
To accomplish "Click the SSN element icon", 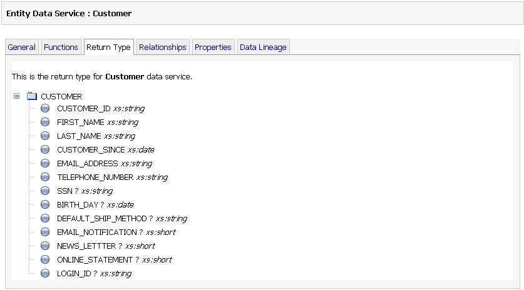I will coord(45,190).
